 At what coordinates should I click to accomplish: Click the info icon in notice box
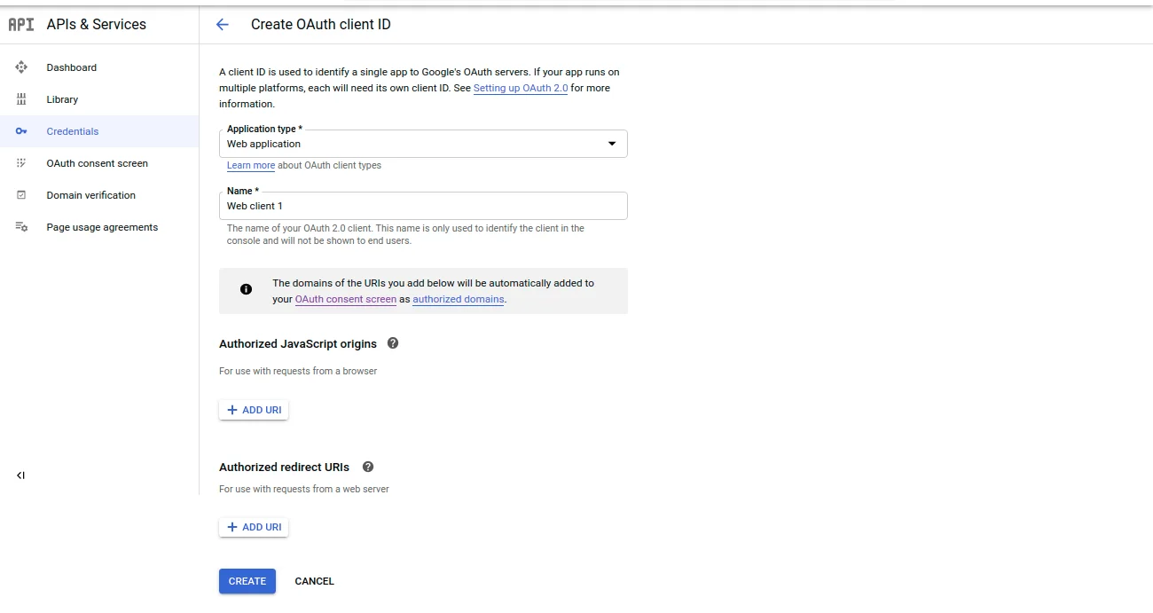[x=246, y=289]
